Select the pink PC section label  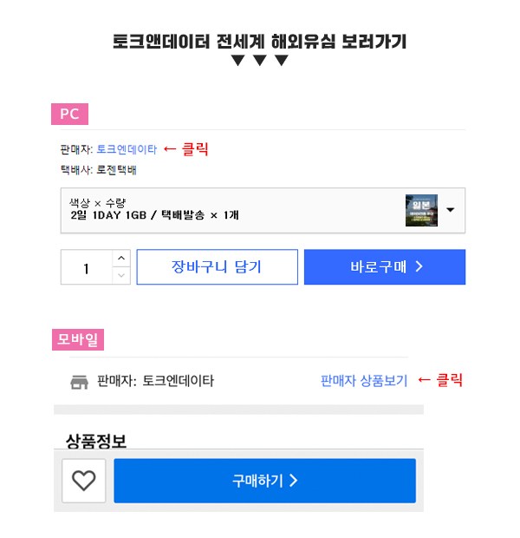pos(69,115)
